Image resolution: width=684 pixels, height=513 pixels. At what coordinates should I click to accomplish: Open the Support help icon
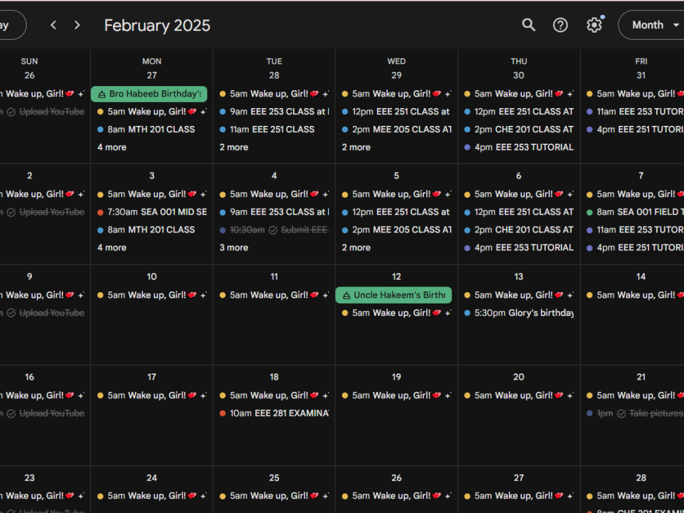tap(560, 25)
